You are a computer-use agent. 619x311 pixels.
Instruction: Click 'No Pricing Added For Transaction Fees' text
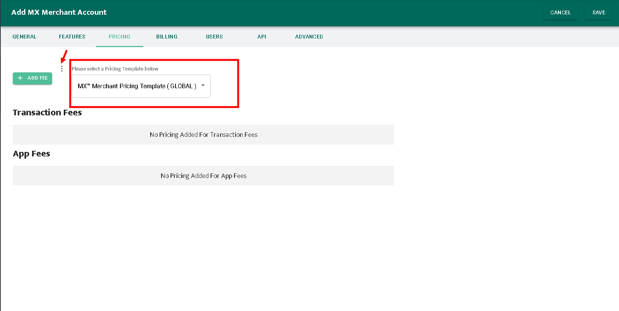coord(203,135)
